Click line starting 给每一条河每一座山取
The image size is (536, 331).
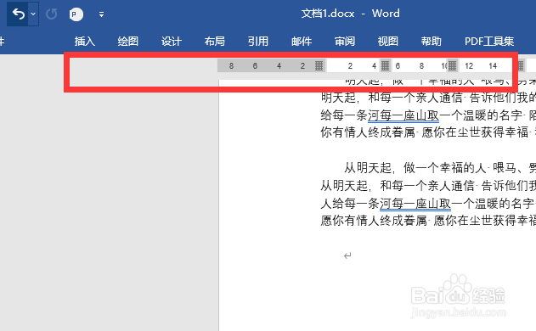coord(428,115)
